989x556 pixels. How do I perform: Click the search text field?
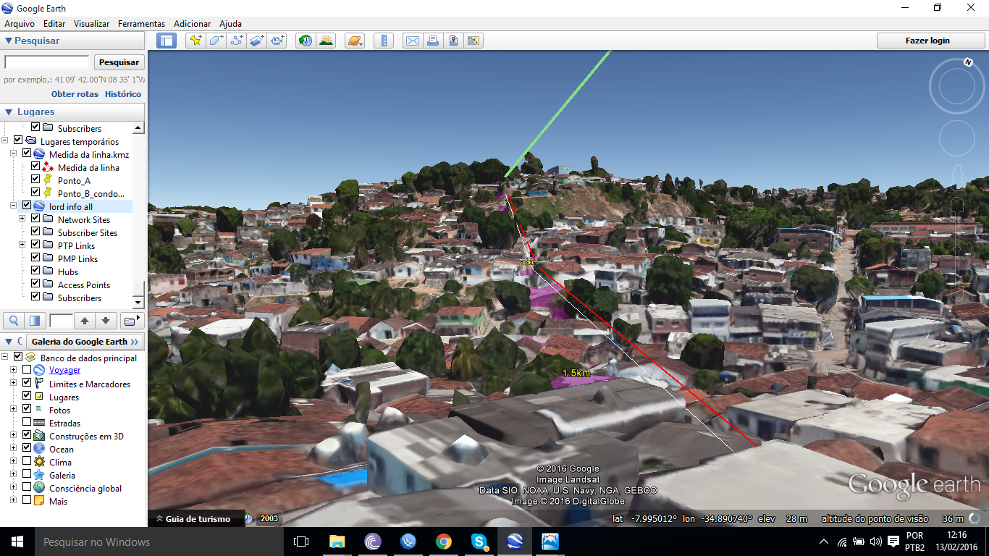[47, 62]
